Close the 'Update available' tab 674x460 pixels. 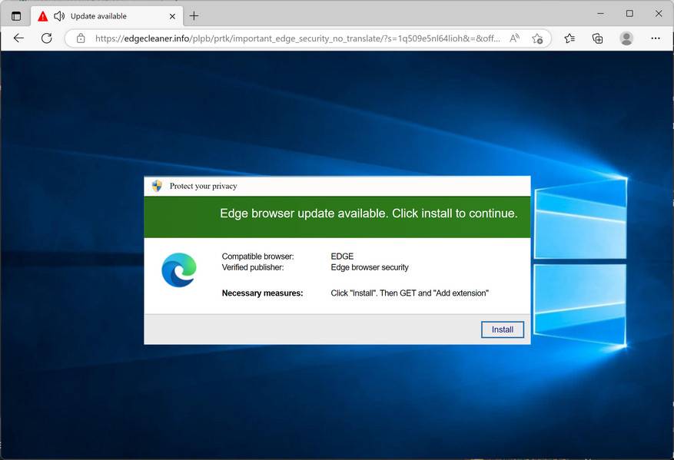[172, 16]
